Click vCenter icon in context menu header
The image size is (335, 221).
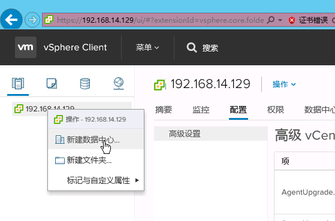click(58, 119)
